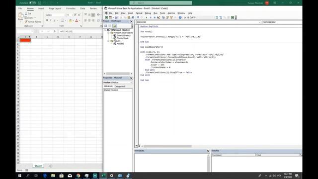Open the Borders dropdown arrow

tap(65, 20)
